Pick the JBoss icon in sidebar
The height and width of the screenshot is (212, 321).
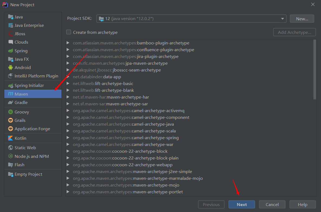click(11, 34)
